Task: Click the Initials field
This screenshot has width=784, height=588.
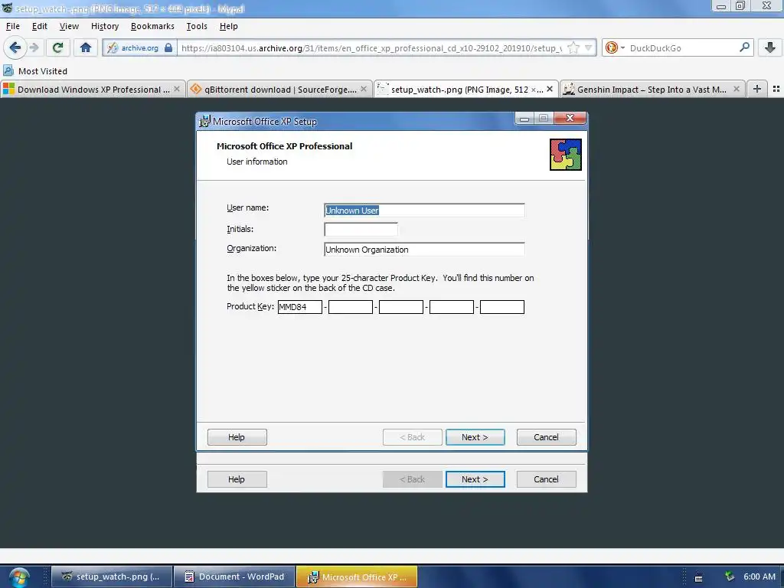Action: (361, 230)
